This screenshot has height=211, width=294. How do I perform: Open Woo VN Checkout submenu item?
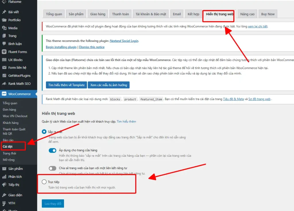pos(15,116)
